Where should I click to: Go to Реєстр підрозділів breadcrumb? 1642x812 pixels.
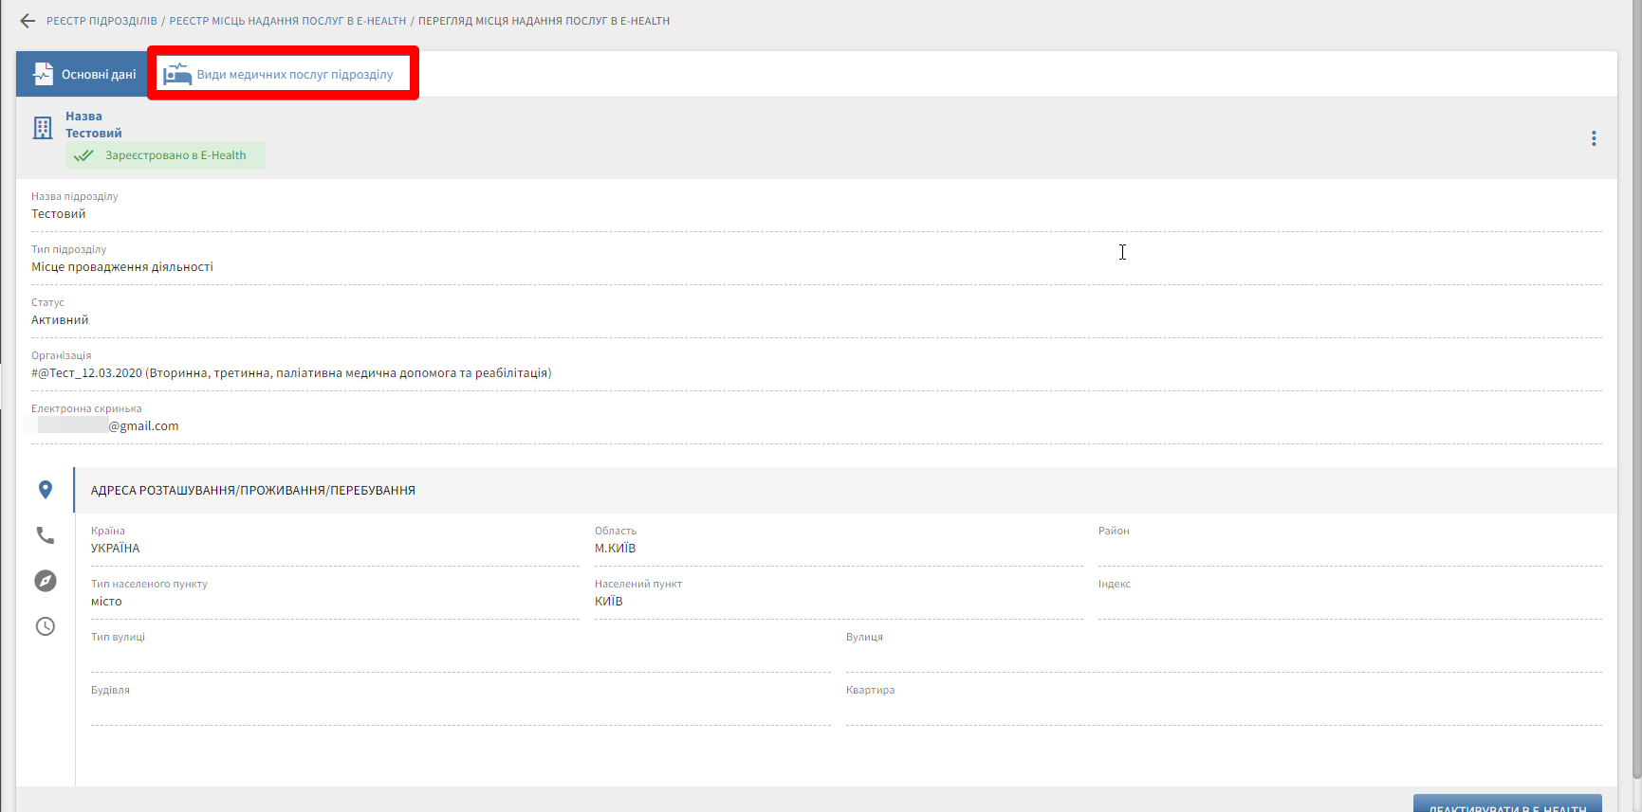click(x=101, y=21)
